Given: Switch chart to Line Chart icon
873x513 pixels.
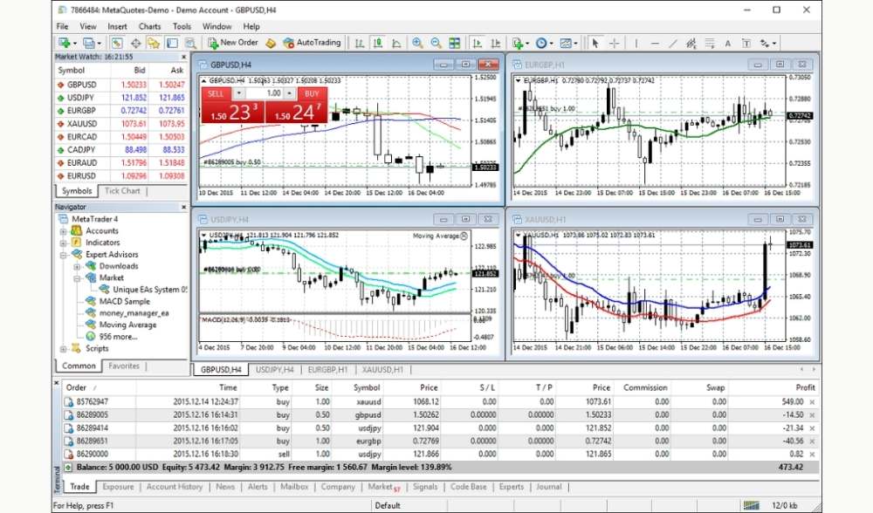Looking at the screenshot, I should pos(396,43).
